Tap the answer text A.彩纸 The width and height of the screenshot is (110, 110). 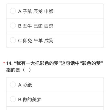(x=25, y=85)
